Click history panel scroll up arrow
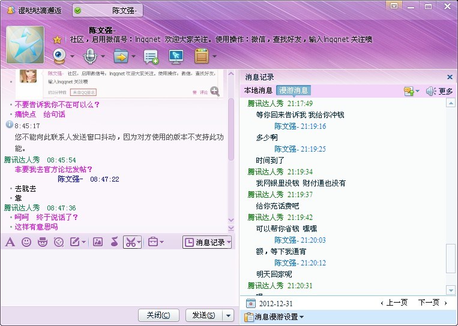Viewport: 458px width, 326px height. click(x=451, y=103)
